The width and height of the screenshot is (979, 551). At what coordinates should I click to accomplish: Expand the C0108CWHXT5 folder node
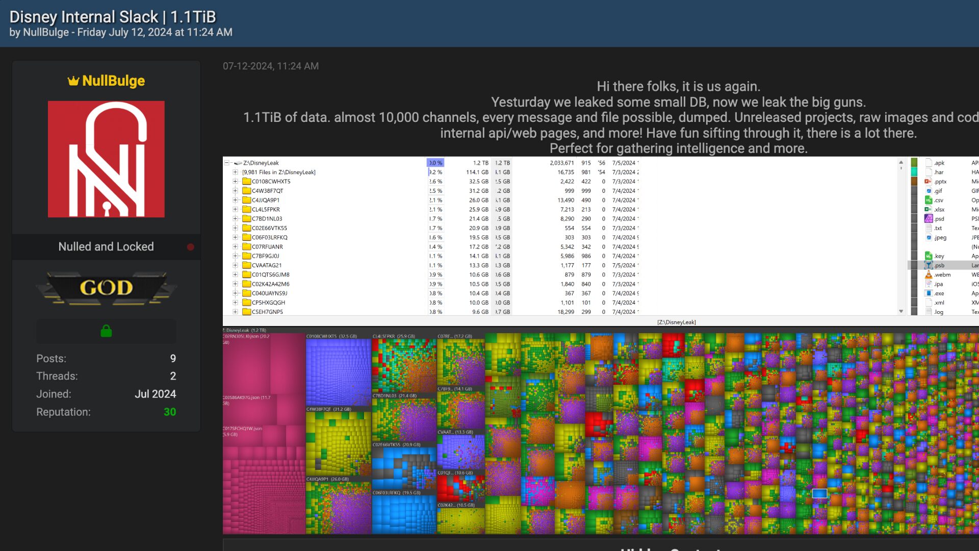[x=235, y=181]
